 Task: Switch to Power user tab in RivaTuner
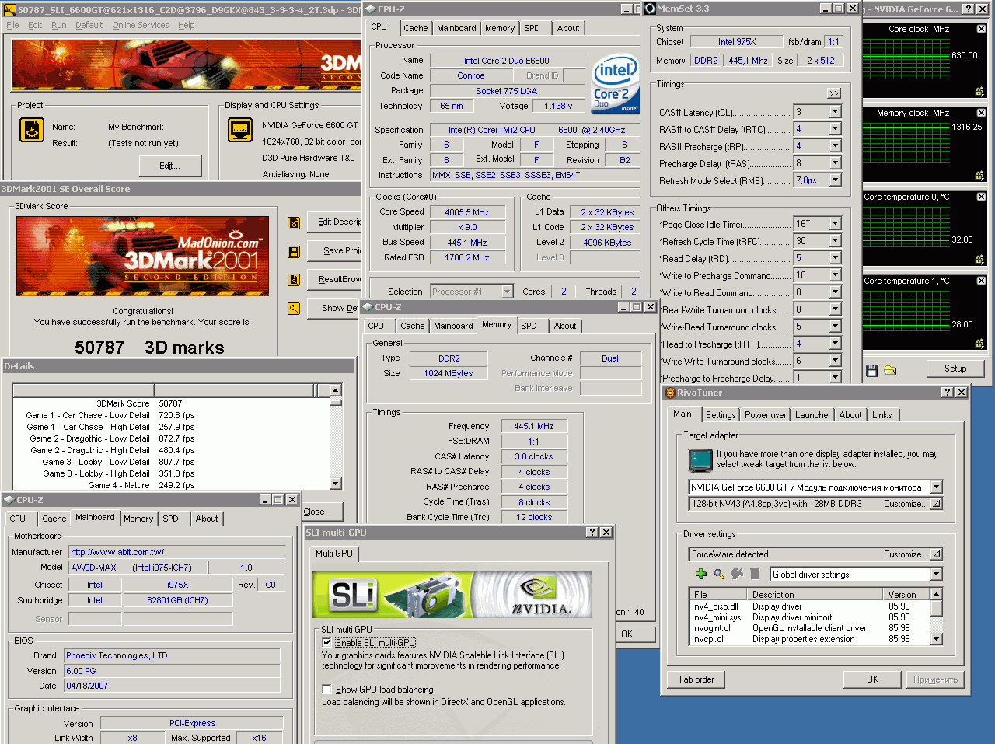tap(765, 415)
